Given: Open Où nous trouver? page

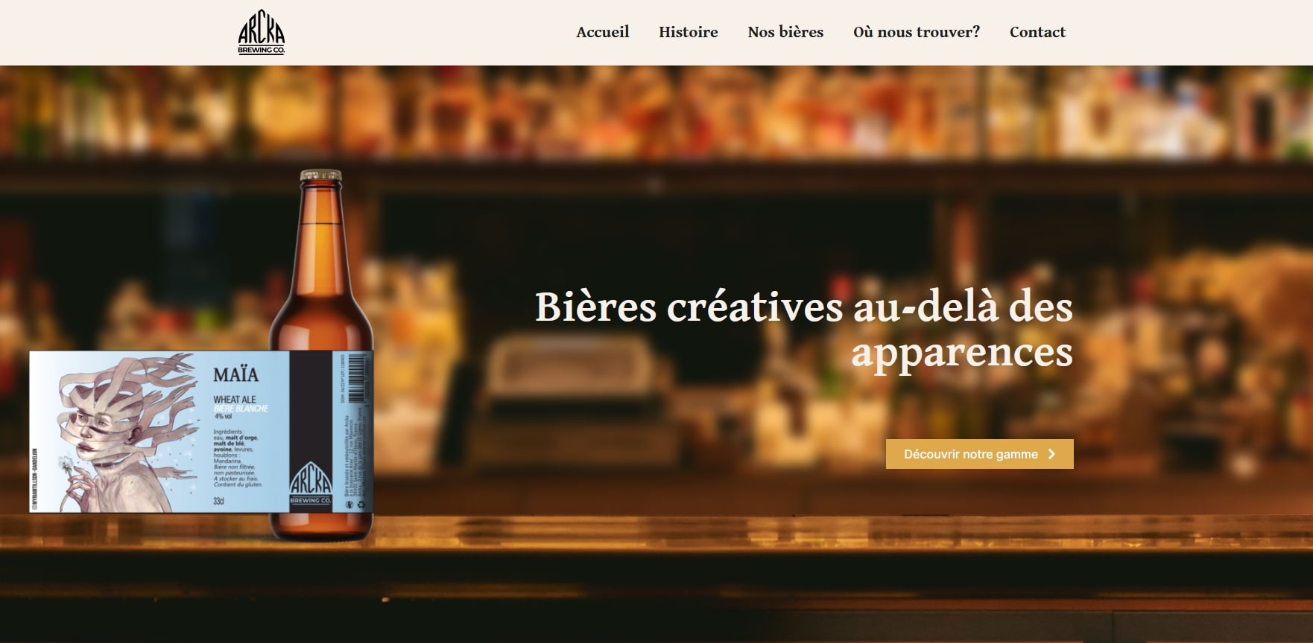Looking at the screenshot, I should [x=917, y=32].
